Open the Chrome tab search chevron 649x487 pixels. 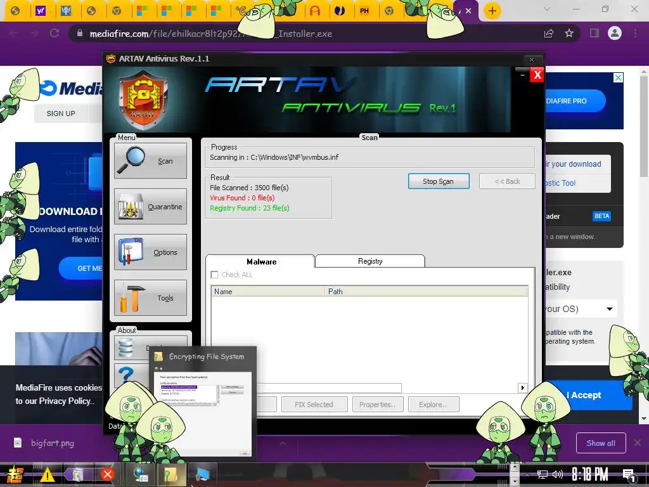pos(547,9)
